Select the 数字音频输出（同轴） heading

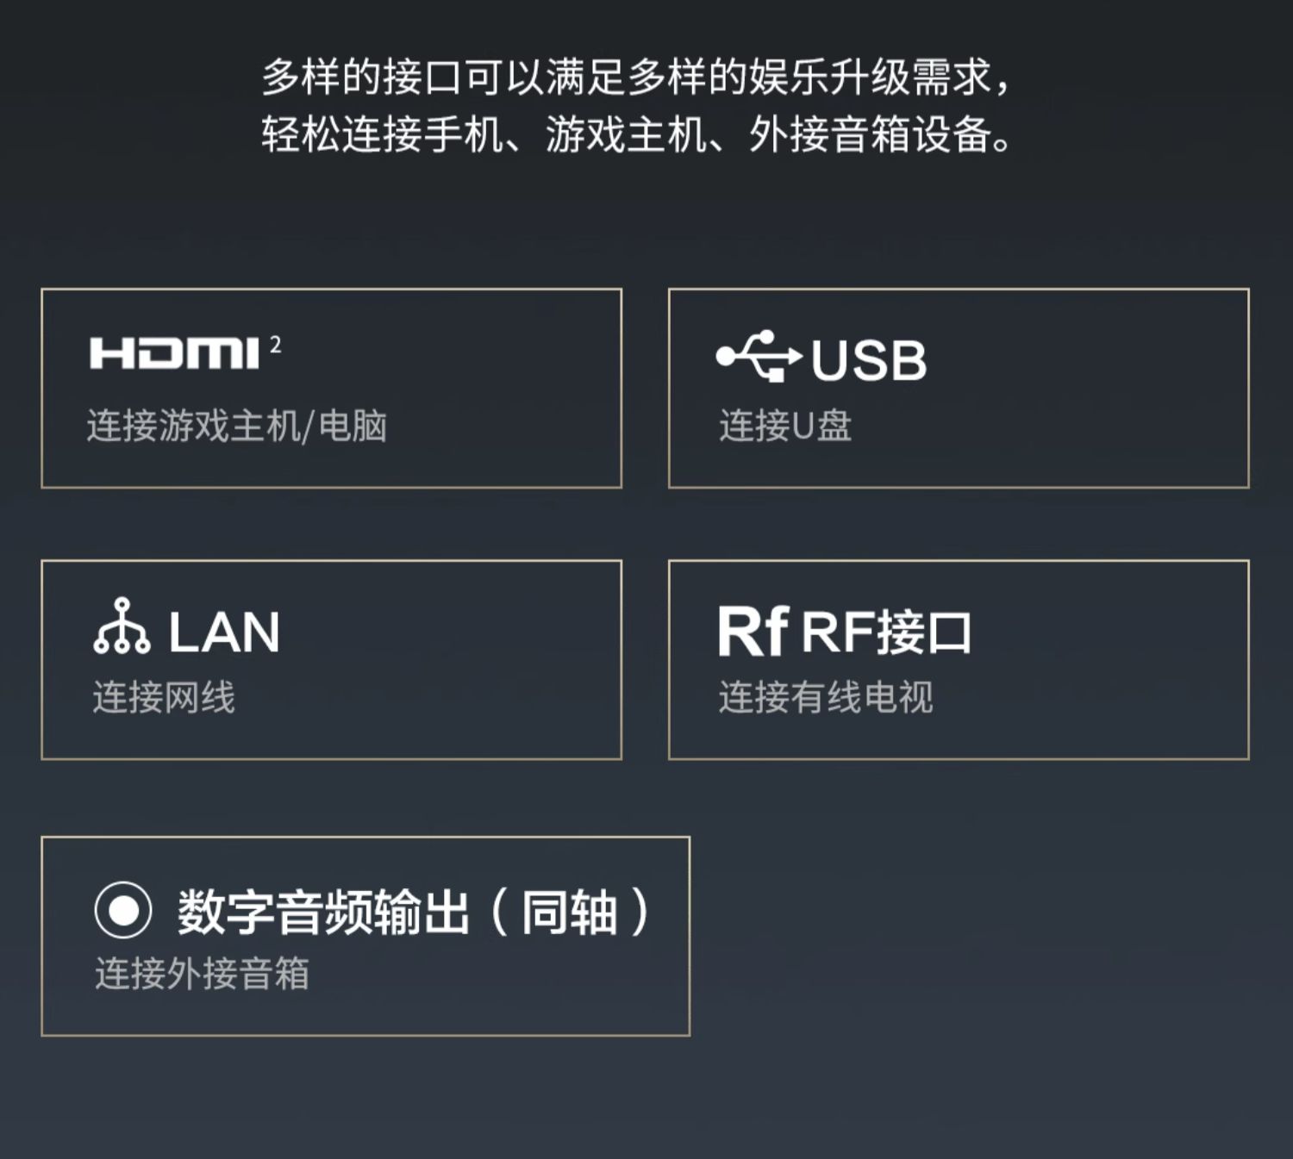coord(415,912)
